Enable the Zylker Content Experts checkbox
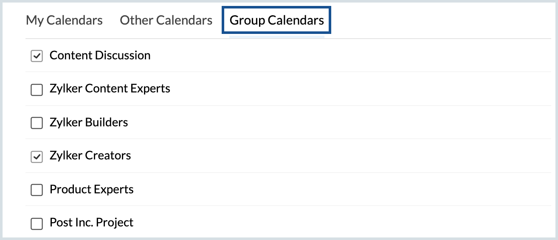This screenshot has height=240, width=558. pyautogui.click(x=37, y=89)
